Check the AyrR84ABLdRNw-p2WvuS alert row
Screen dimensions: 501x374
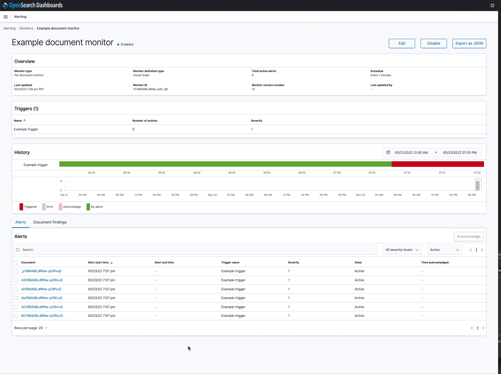pyautogui.click(x=16, y=298)
